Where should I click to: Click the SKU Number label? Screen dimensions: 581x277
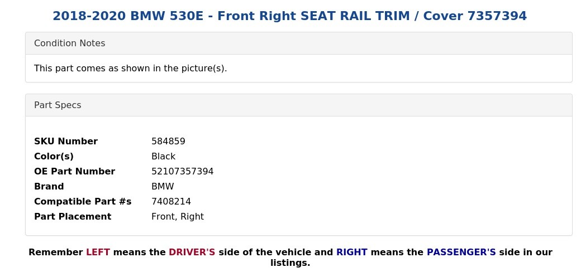click(66, 142)
